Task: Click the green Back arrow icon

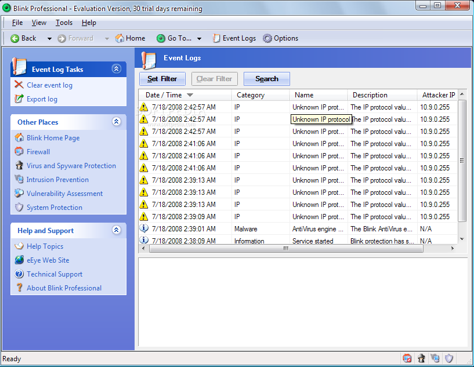Action: tap(15, 39)
